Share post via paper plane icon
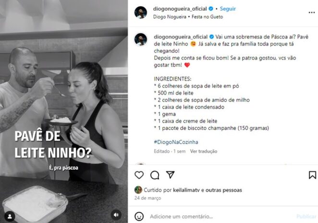 tap(170, 175)
